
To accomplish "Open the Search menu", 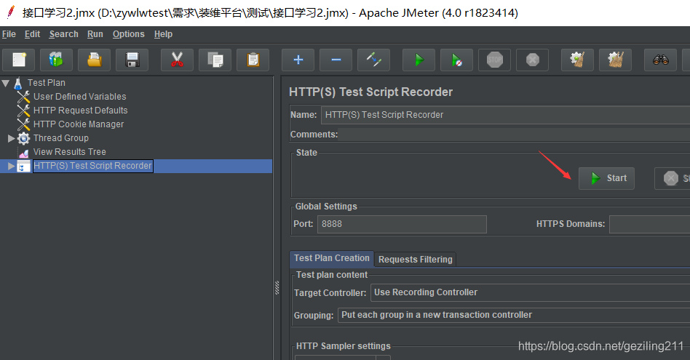I will (x=64, y=34).
